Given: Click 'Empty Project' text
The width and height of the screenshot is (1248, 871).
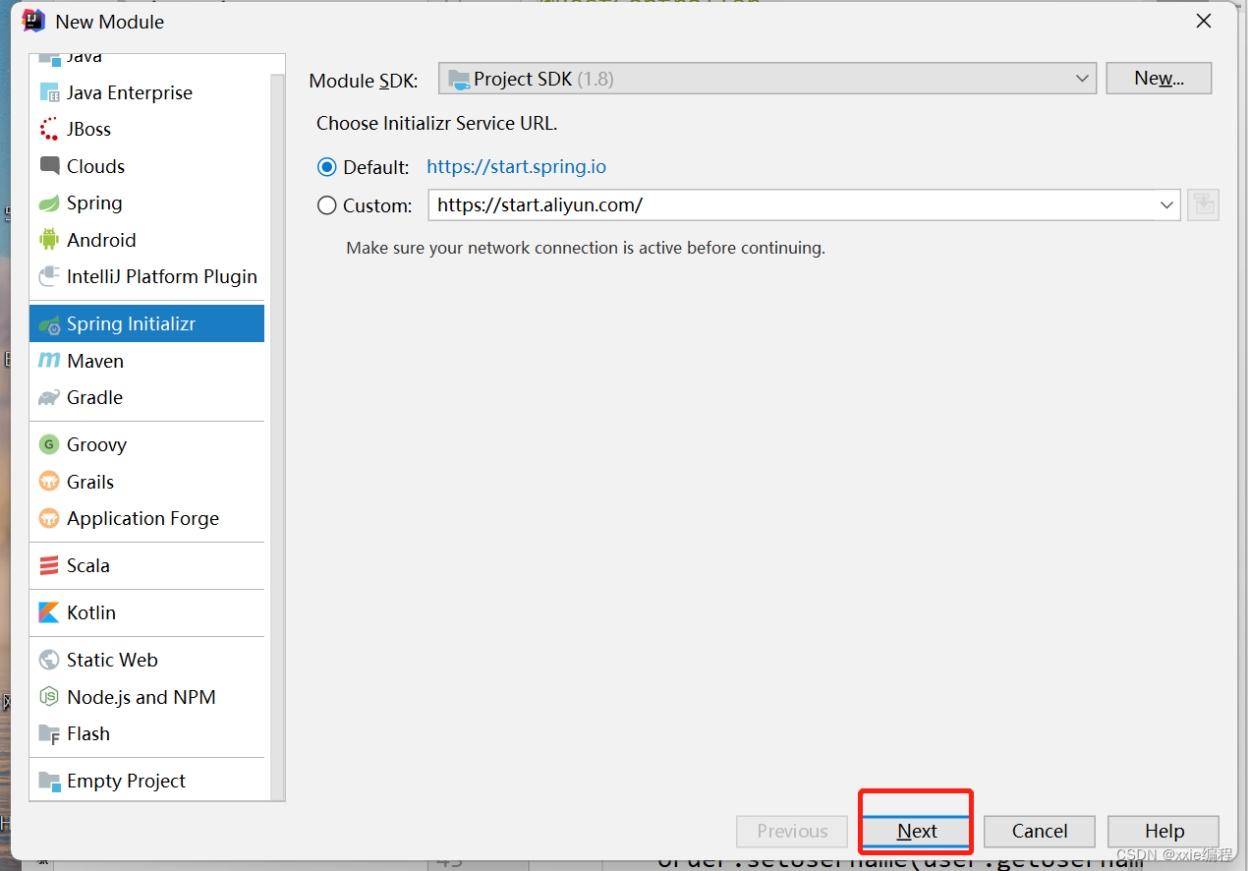Looking at the screenshot, I should (x=127, y=782).
